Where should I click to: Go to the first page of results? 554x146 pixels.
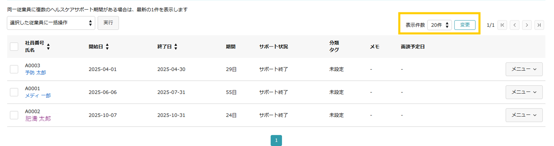point(502,25)
